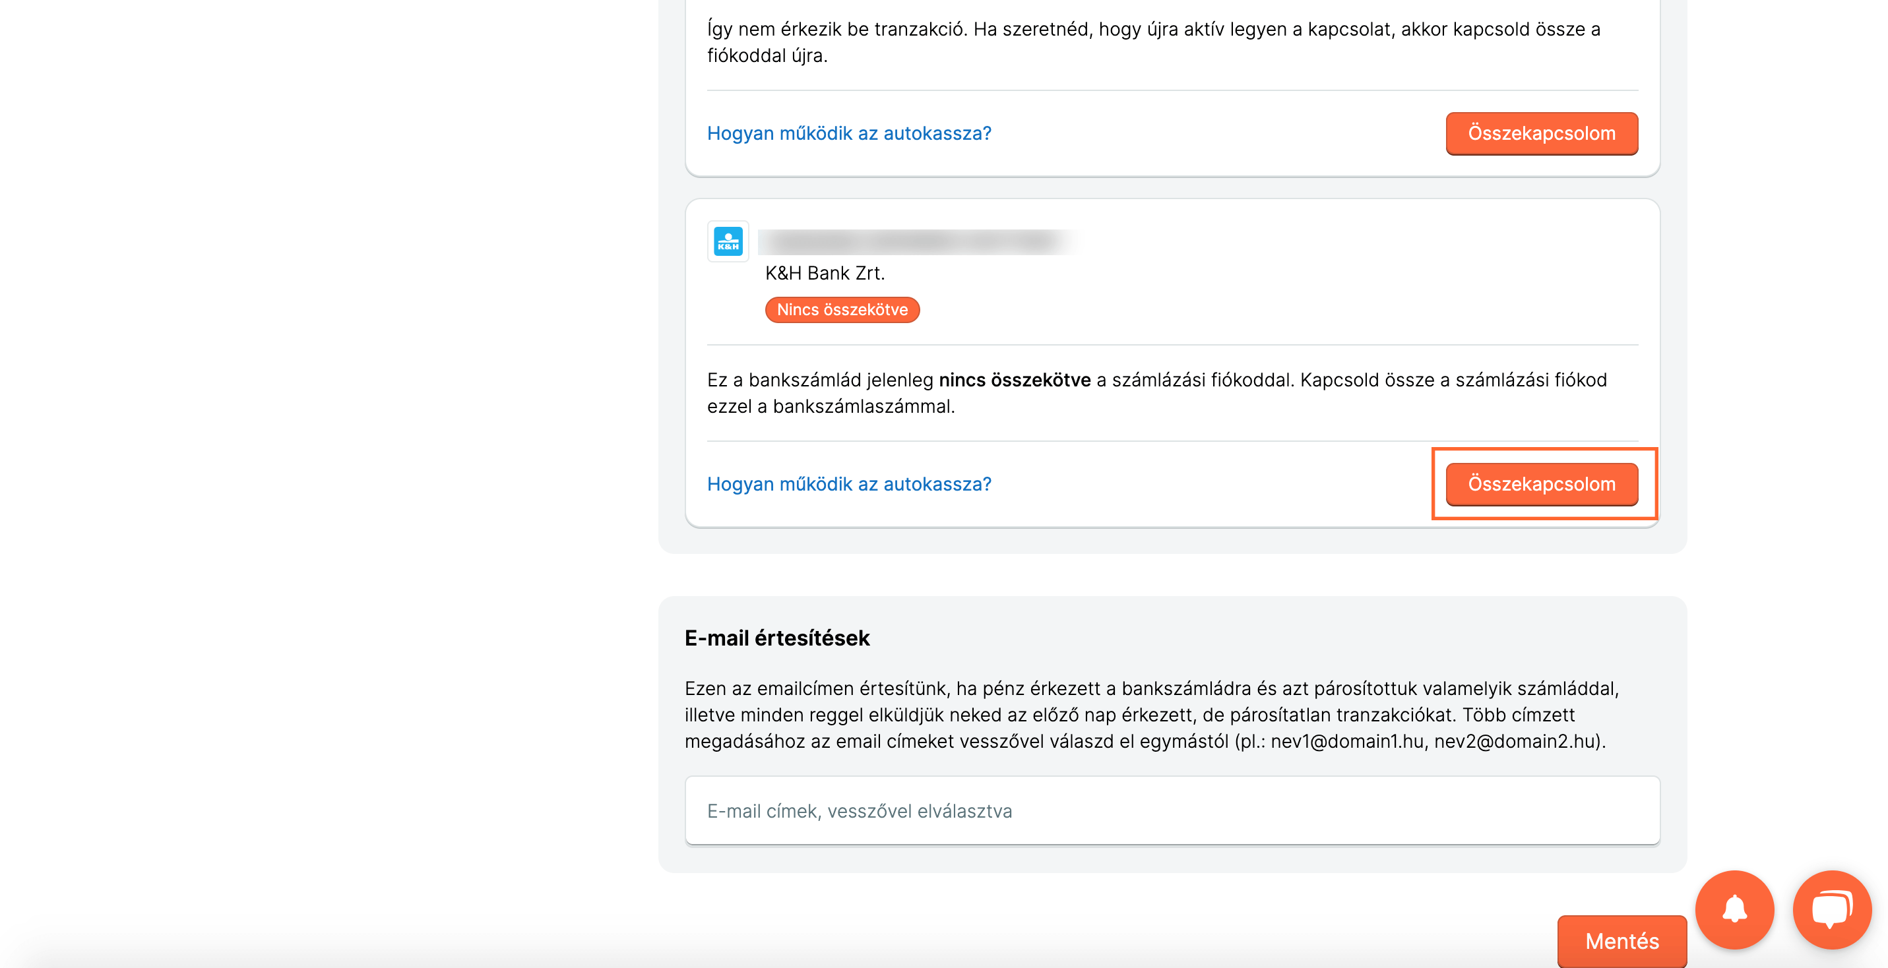Click bold nincs összekötve text in description
Image resolution: width=1888 pixels, height=968 pixels.
point(1015,380)
